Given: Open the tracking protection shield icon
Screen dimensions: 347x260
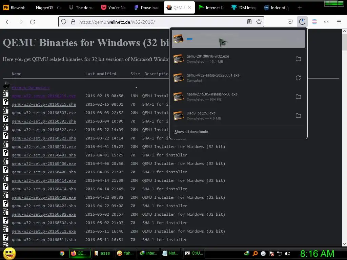Looking at the screenshot, I should click(64, 22).
